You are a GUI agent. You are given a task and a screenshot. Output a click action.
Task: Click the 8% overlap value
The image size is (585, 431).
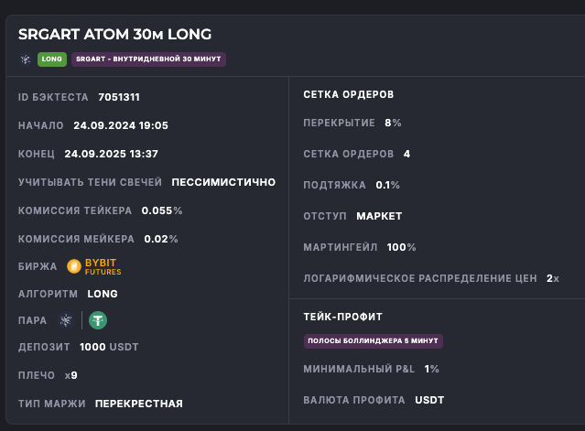pyautogui.click(x=393, y=122)
